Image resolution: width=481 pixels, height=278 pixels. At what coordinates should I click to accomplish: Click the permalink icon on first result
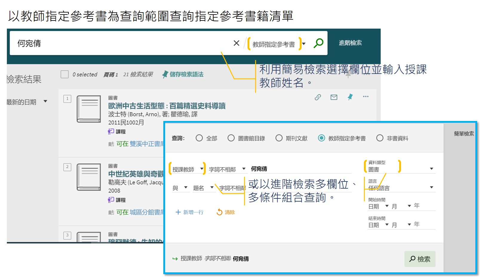[318, 97]
